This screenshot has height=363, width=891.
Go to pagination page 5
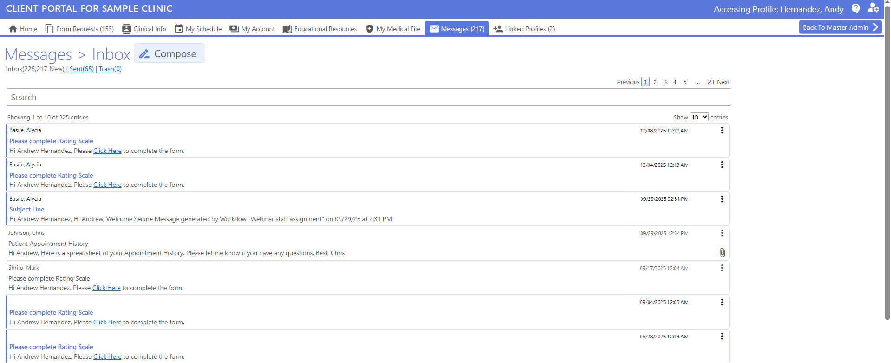point(685,82)
